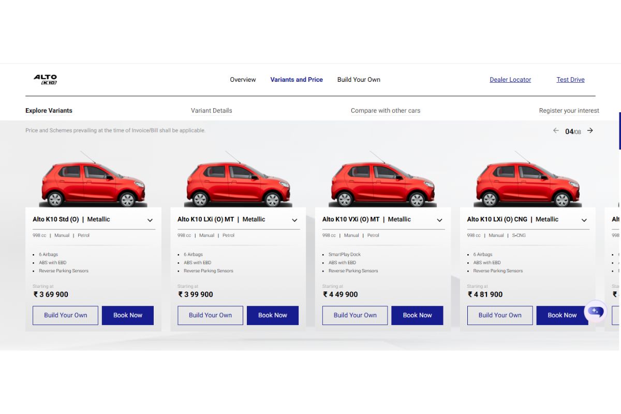Expand Alto K10 LXi (O) CNG dropdown
This screenshot has width=621, height=414.
tap(584, 220)
